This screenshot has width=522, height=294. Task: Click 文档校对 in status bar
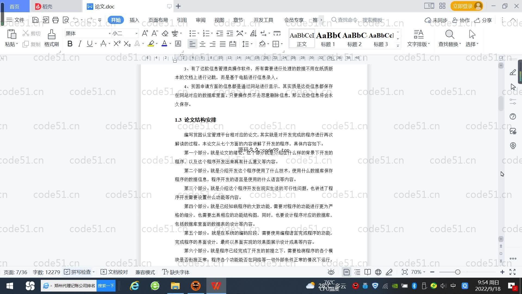[x=114, y=272]
